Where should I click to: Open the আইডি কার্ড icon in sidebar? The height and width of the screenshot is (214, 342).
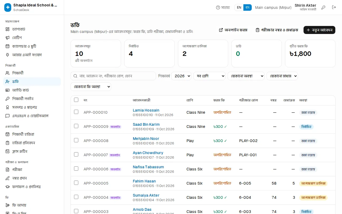7,90
